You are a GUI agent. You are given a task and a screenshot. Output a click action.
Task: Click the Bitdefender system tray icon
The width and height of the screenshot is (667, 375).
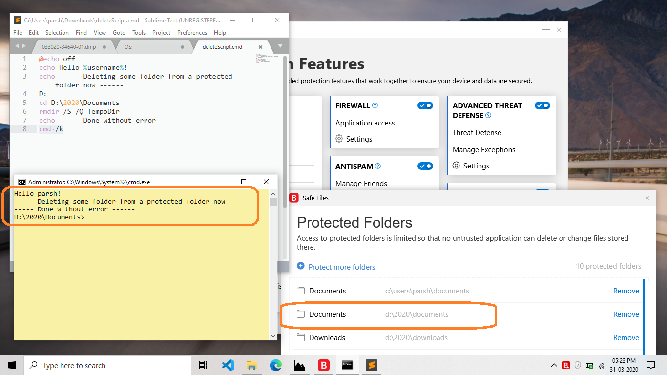point(566,365)
